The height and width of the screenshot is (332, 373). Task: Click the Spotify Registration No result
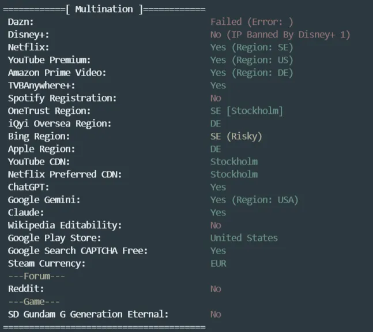(216, 98)
